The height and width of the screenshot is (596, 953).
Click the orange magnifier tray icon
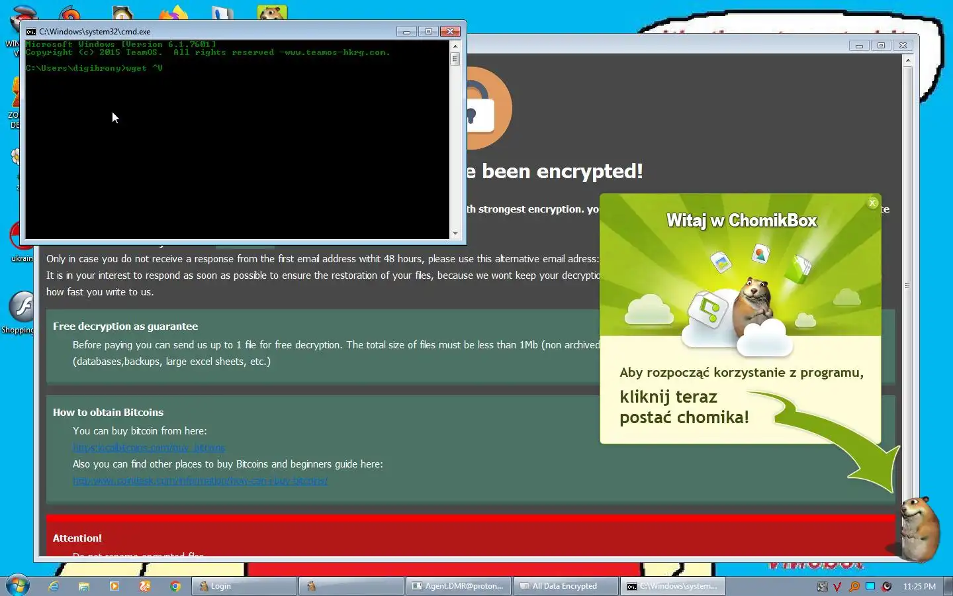pyautogui.click(x=854, y=587)
